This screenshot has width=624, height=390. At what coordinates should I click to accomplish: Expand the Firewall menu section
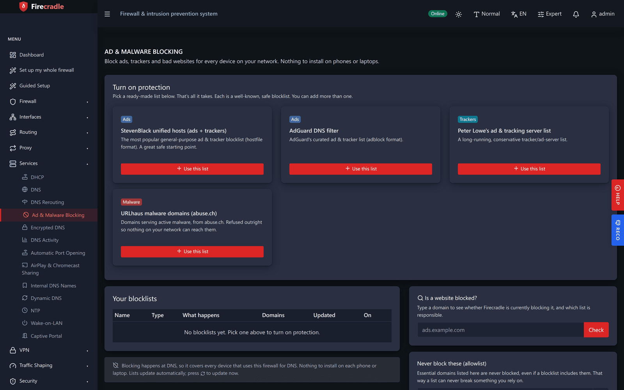click(49, 101)
